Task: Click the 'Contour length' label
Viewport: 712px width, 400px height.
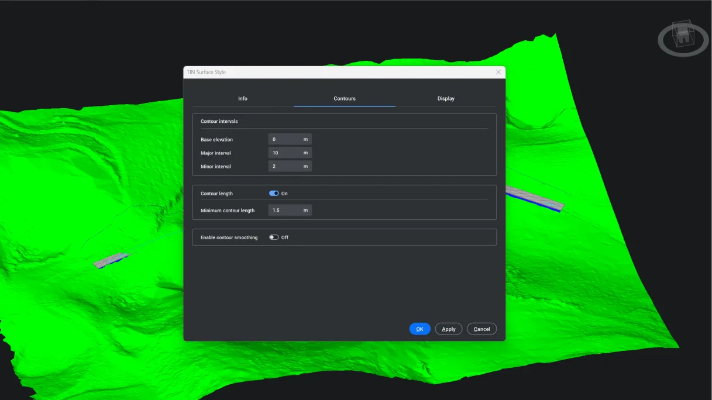Action: point(216,194)
